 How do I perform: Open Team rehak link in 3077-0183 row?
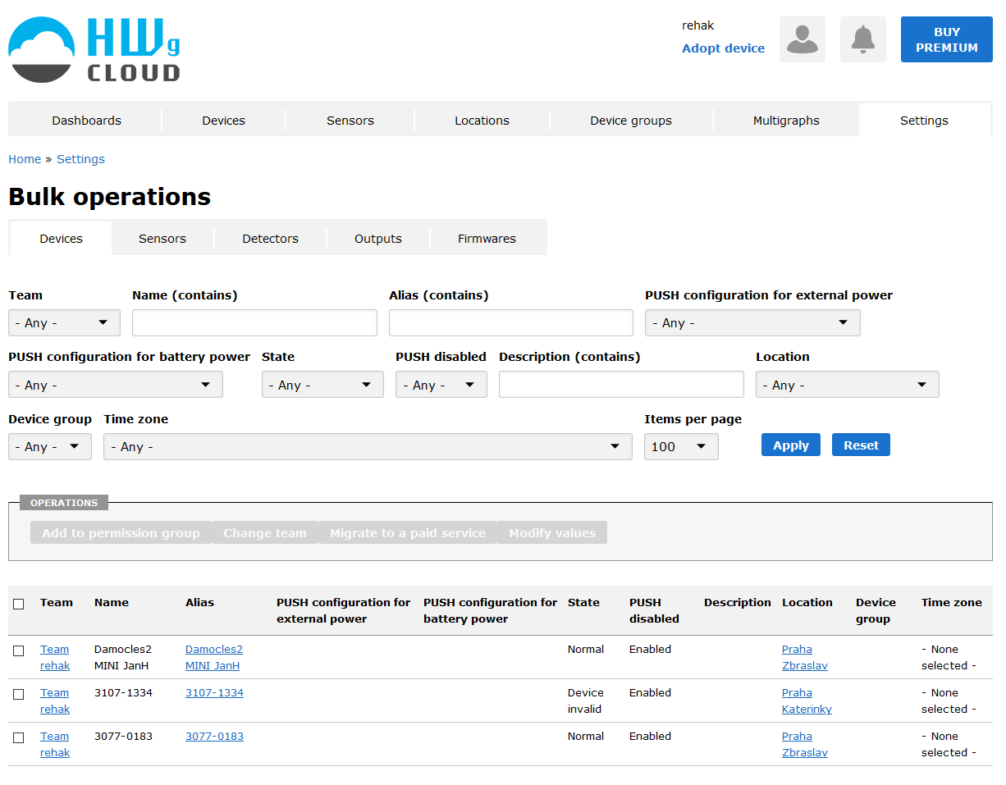click(x=55, y=745)
